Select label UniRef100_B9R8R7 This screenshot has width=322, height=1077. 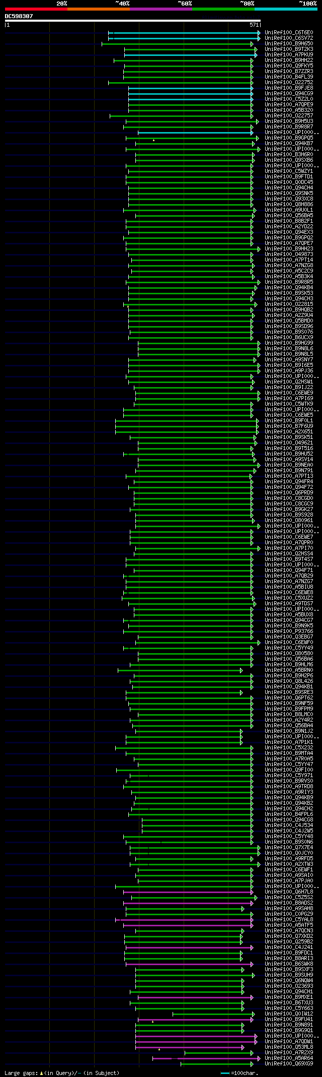pyautogui.click(x=289, y=127)
